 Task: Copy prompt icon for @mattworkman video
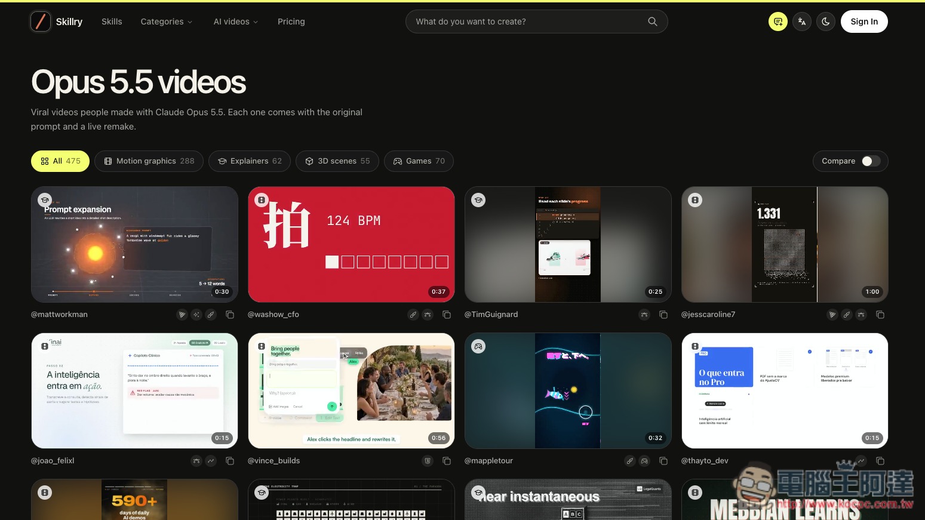[x=230, y=315]
